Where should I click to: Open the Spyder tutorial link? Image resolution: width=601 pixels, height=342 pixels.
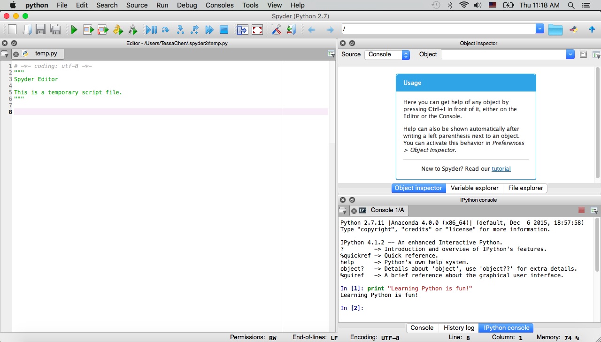pos(501,168)
